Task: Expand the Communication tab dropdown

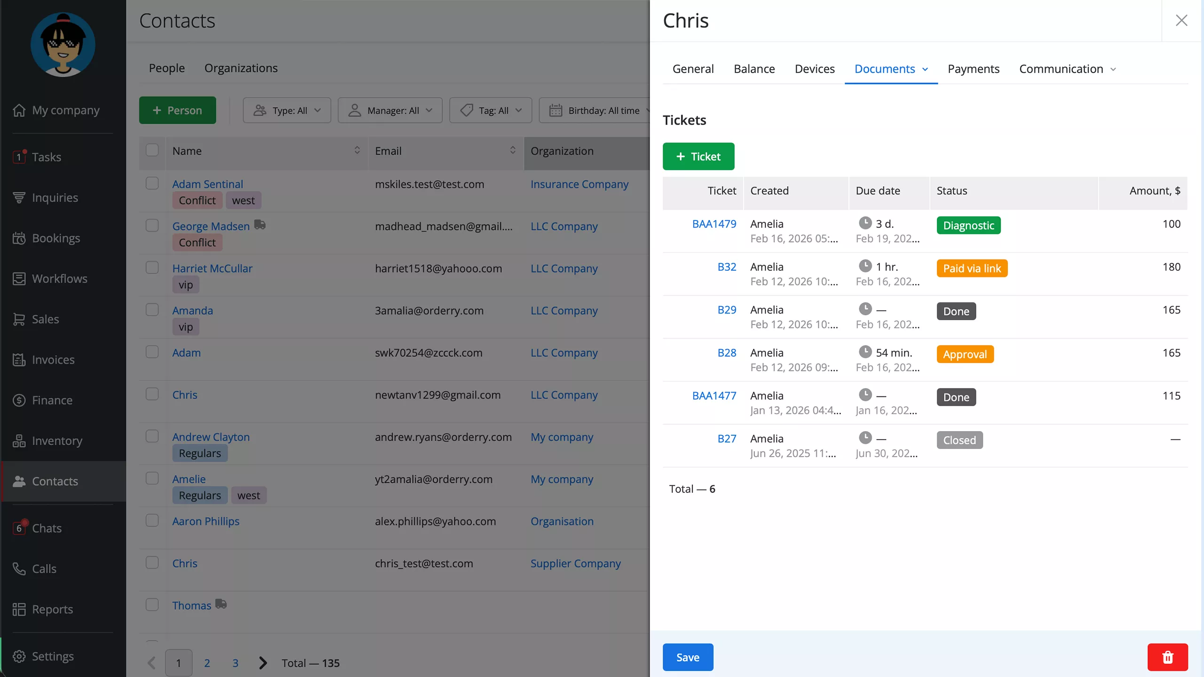Action: click(1113, 69)
